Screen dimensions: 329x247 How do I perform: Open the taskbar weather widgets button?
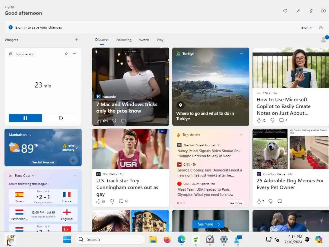11,239
